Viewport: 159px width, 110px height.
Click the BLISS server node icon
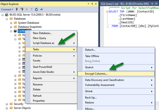point(7,15)
